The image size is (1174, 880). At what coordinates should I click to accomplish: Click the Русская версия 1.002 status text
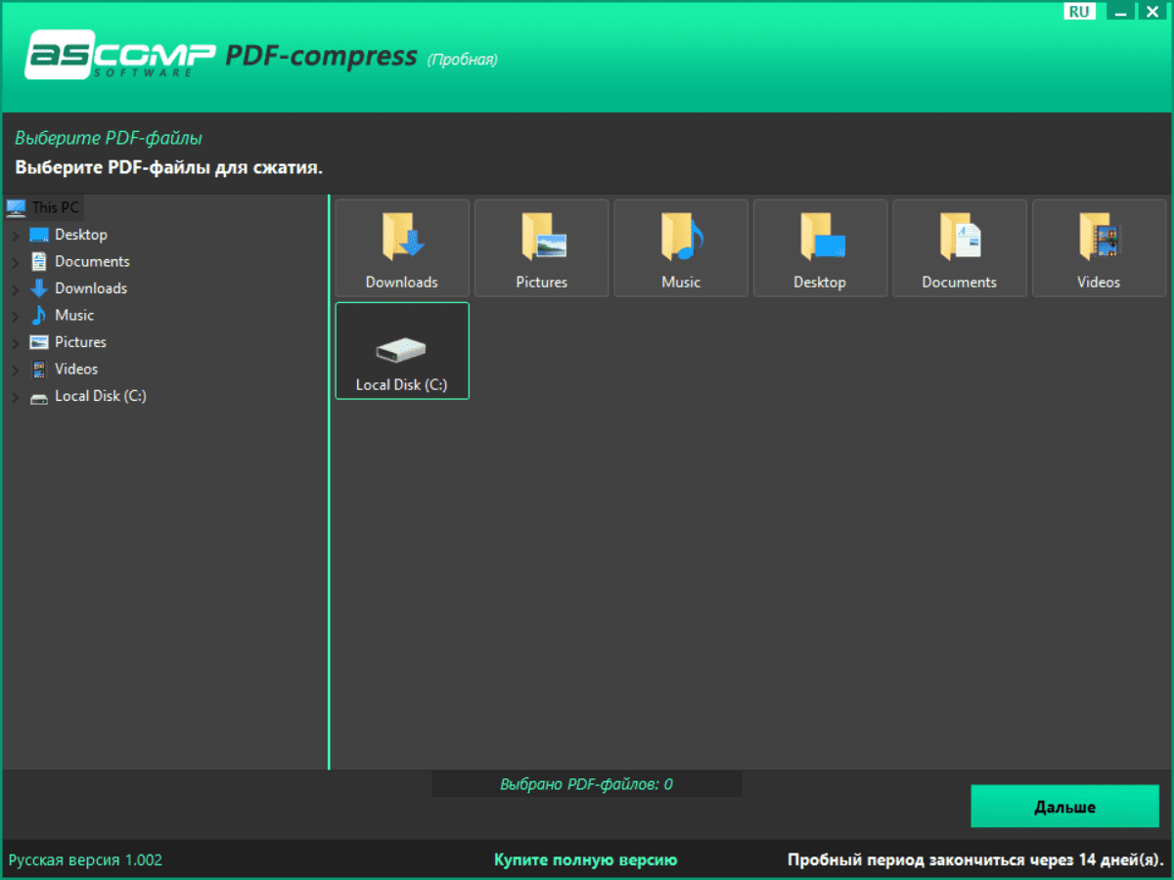(86, 860)
